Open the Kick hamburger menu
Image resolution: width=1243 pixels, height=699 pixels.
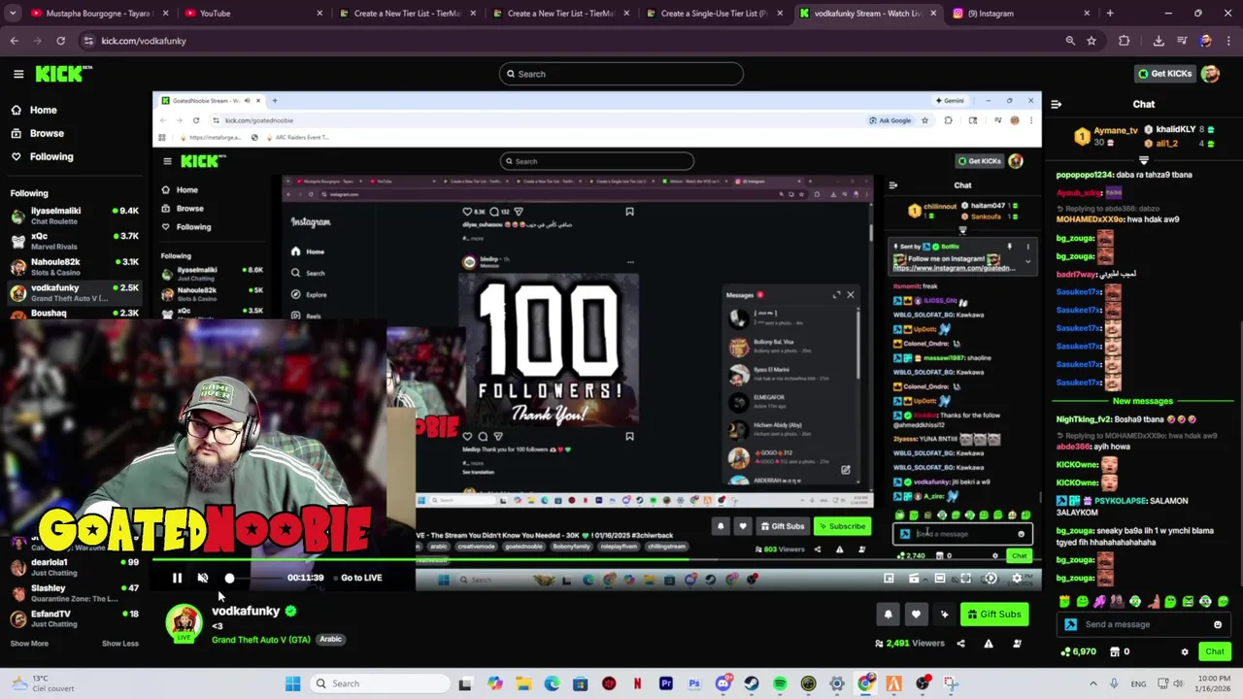[x=18, y=74]
